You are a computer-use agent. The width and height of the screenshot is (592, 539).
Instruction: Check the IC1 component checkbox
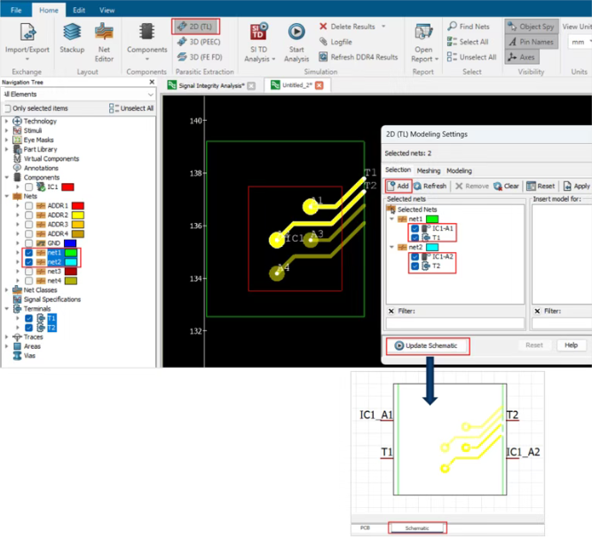click(x=28, y=187)
